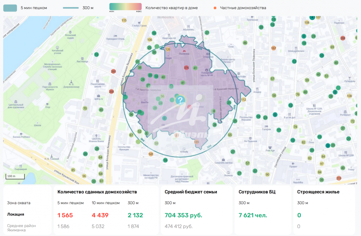361x236 pixels.
Task: Select the red 288 building marker
Action: tap(343, 38)
